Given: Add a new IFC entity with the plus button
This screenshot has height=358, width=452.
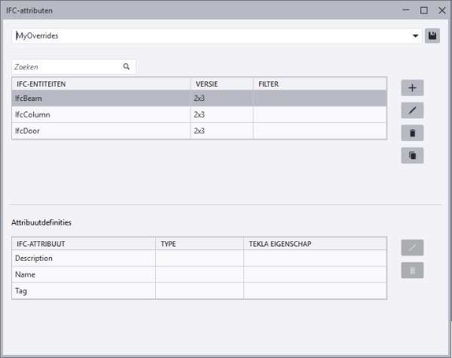Looking at the screenshot, I should [x=412, y=87].
